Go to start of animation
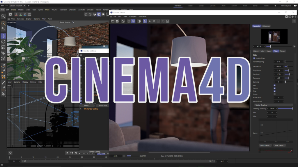Screen dimensions: 298x167 67,153
